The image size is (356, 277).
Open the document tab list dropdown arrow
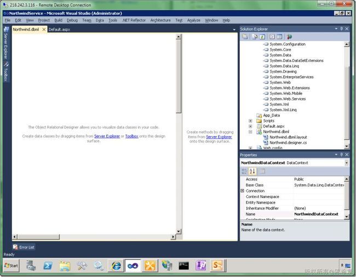[x=234, y=30]
